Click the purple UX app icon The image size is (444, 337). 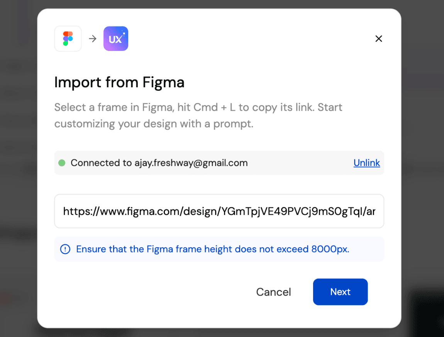tap(115, 39)
